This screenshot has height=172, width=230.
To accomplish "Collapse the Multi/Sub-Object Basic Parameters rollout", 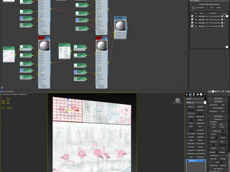I will 209,4.
